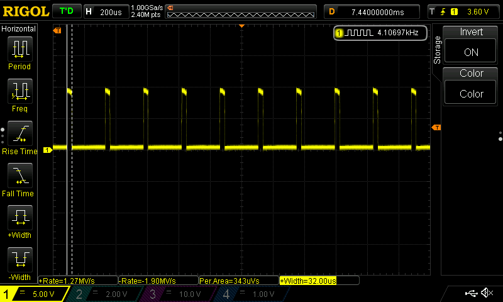503x302 pixels.
Task: Choose the Fall Time measurement icon
Action: click(x=20, y=176)
